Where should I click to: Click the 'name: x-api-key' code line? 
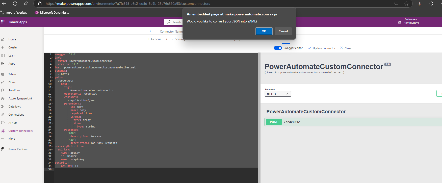tap(73, 160)
